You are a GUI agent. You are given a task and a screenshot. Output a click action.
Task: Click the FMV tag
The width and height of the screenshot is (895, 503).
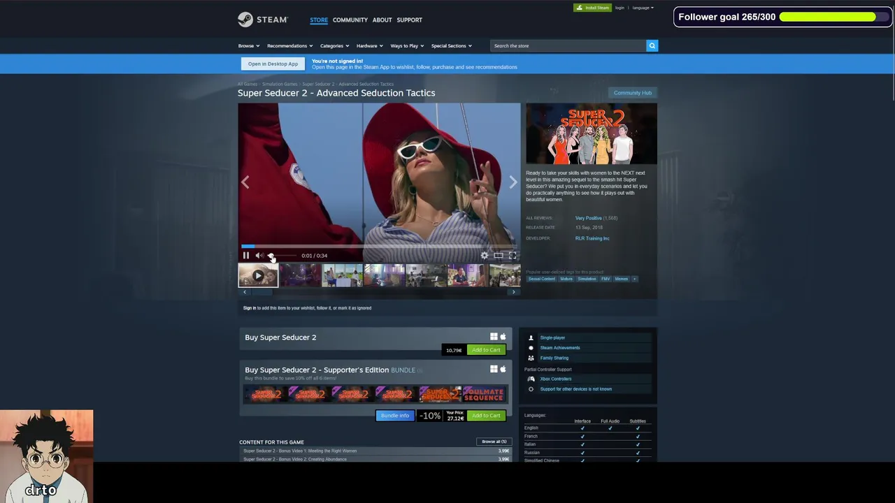[606, 279]
